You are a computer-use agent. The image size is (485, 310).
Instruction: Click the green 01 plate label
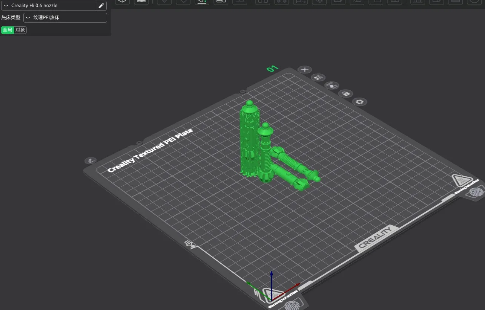[272, 69]
